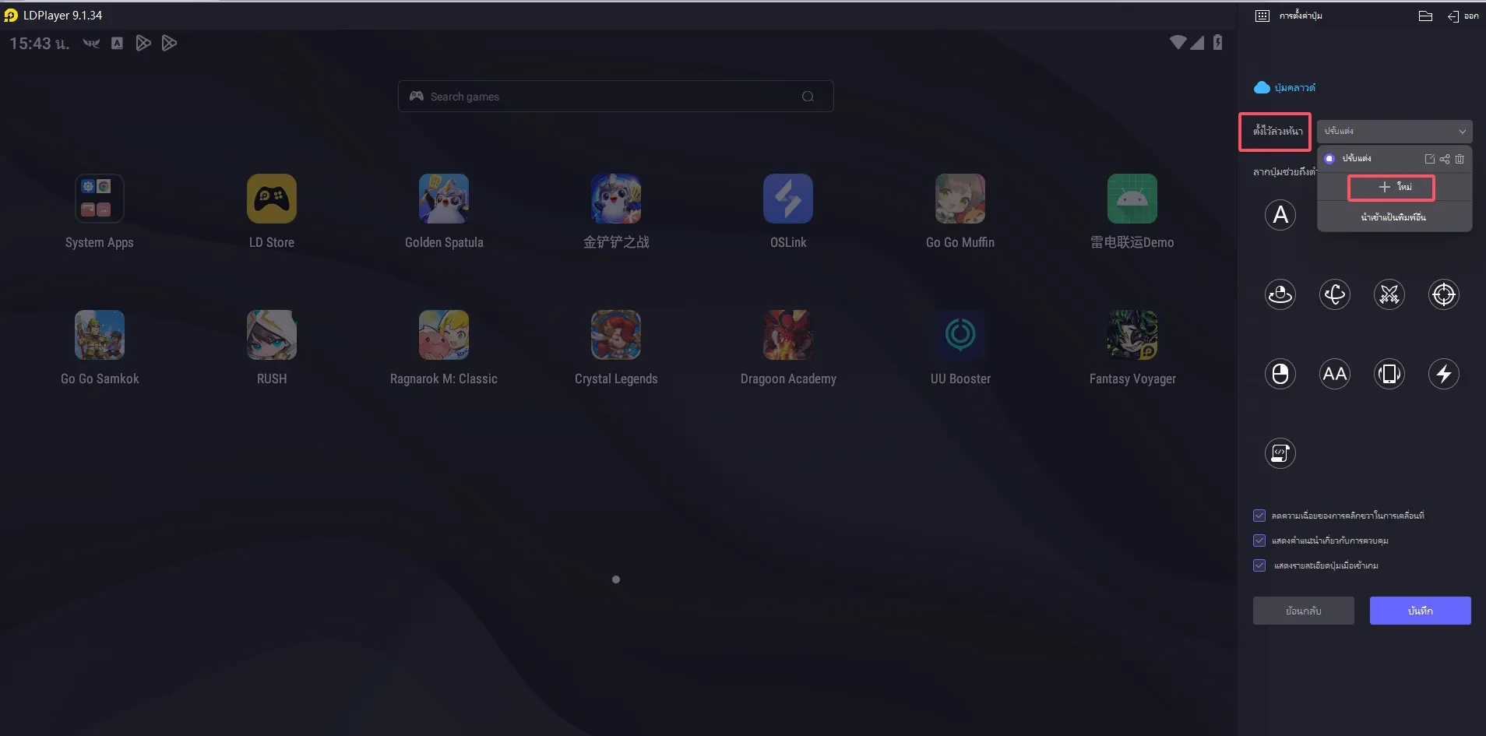
Task: Select the script macro key icon
Action: click(1280, 453)
